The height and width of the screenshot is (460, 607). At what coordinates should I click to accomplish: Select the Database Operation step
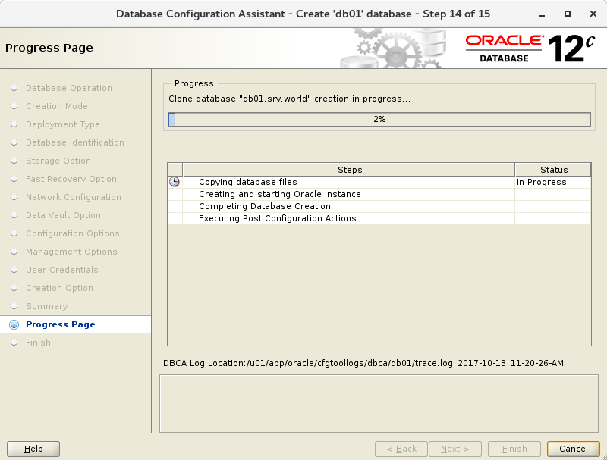click(x=69, y=88)
